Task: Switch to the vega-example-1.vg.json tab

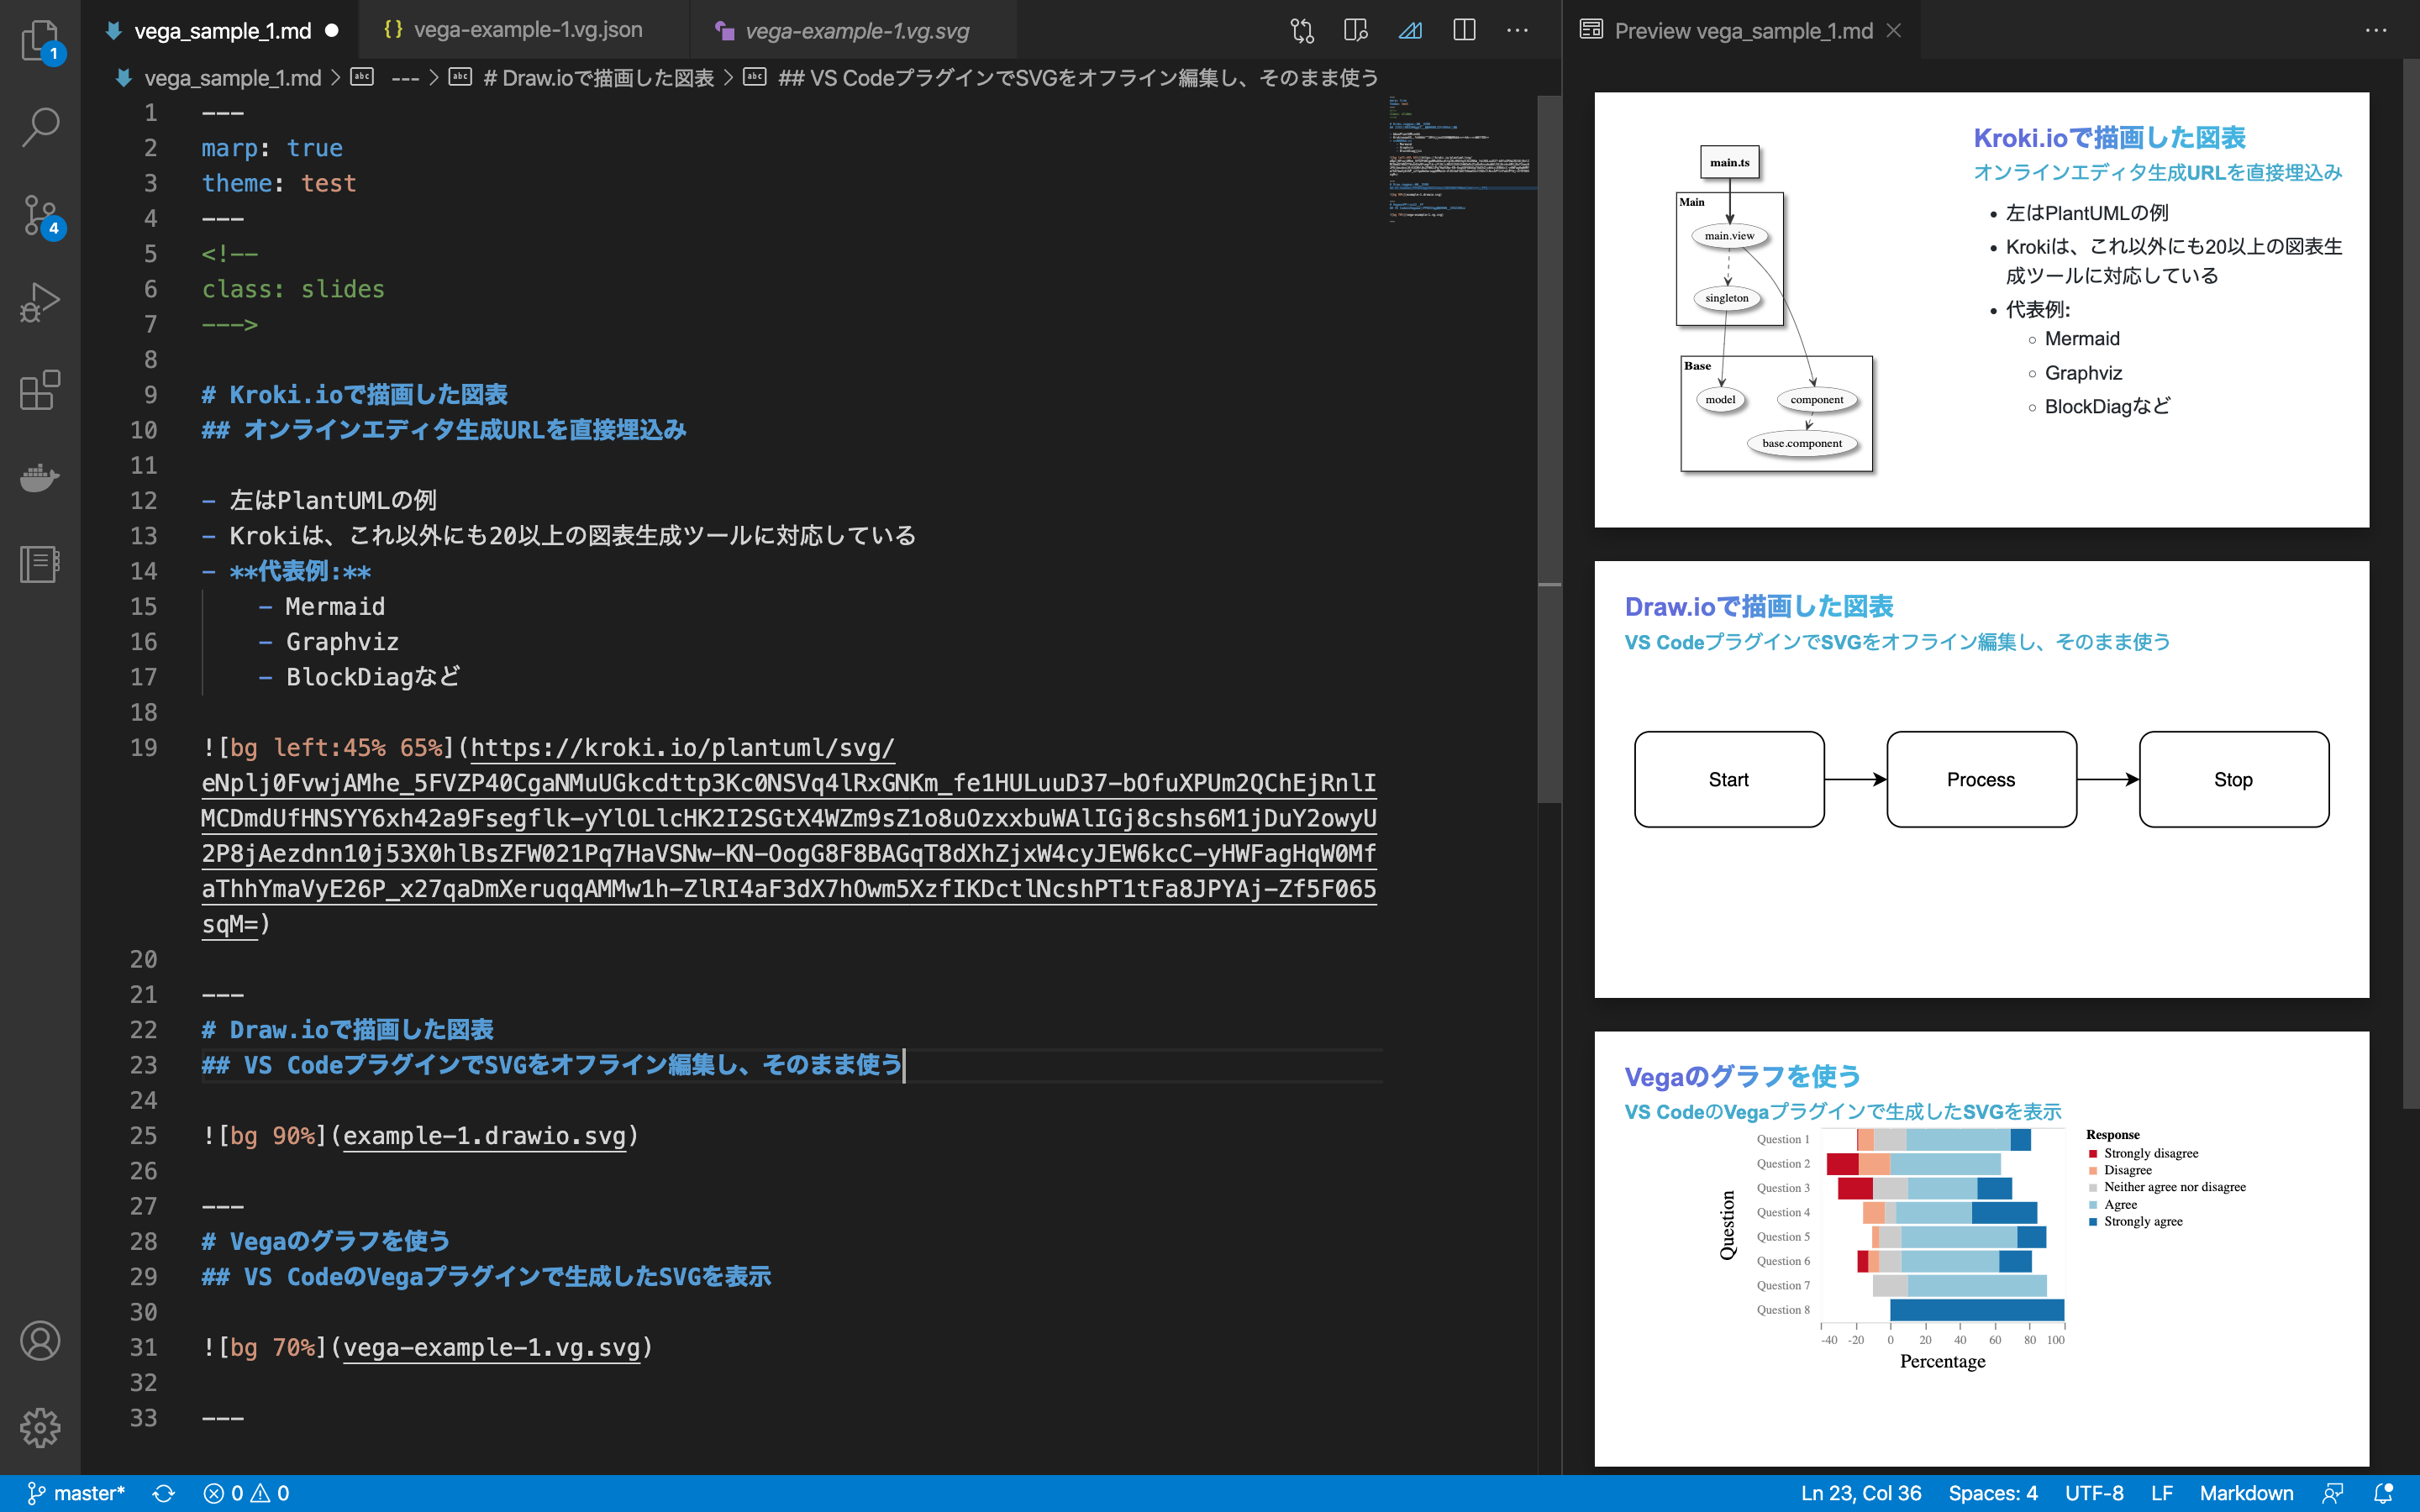Action: click(528, 30)
